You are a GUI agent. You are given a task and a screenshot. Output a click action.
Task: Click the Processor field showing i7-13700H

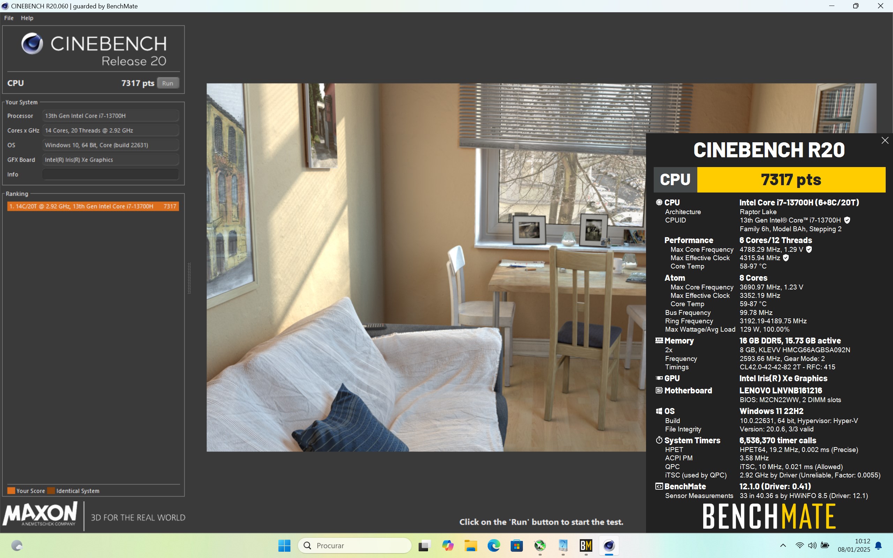(110, 115)
